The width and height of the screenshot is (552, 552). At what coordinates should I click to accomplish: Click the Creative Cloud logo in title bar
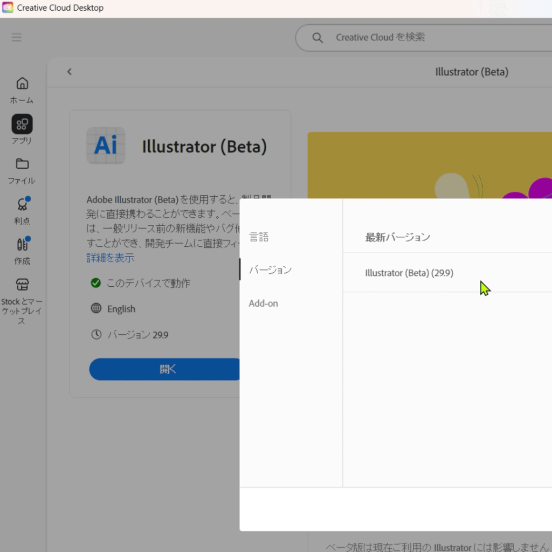click(8, 8)
